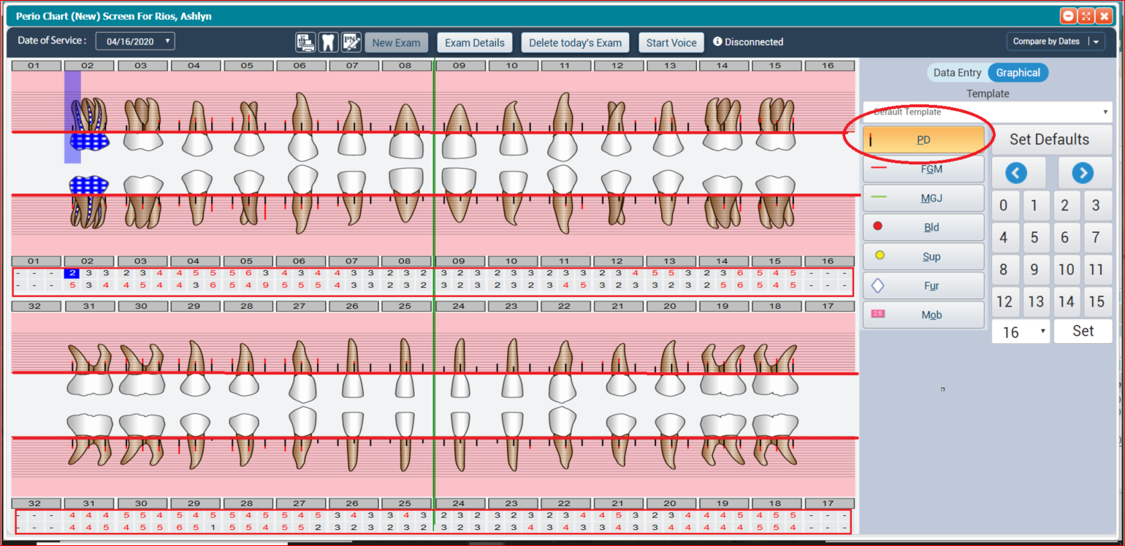Switch to Graphical mode
The image size is (1125, 546).
pos(1018,72)
